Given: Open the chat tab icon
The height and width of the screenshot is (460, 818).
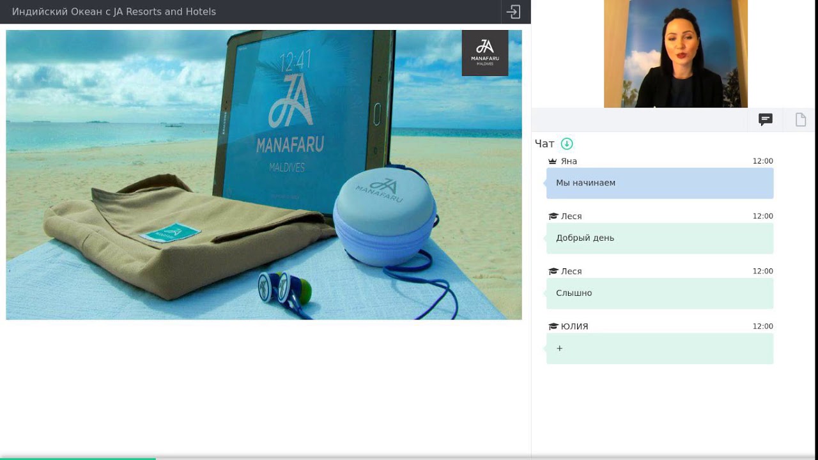Looking at the screenshot, I should [x=766, y=119].
